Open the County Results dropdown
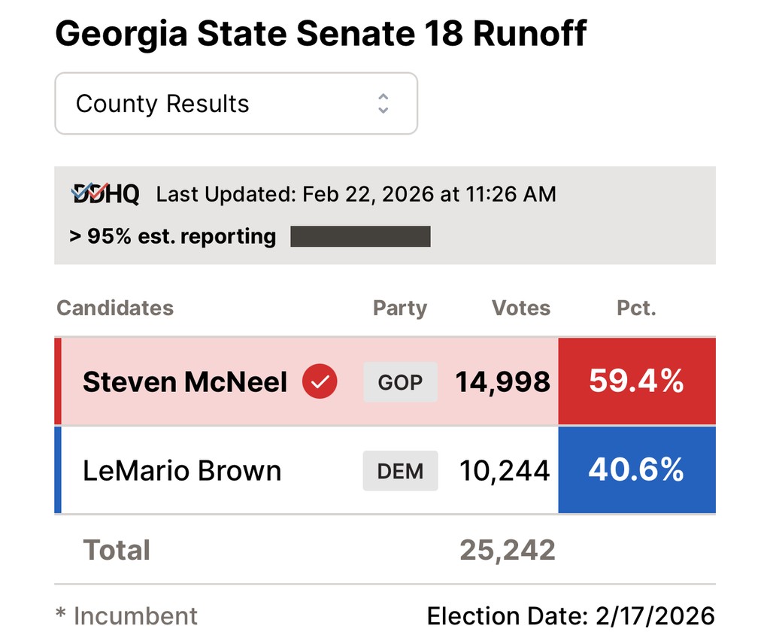770x644 pixels. (235, 104)
